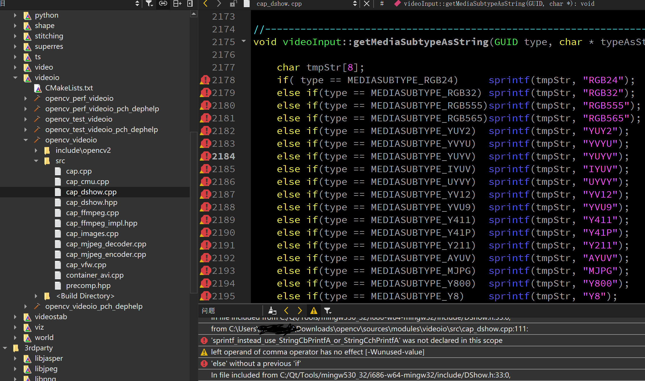Image resolution: width=645 pixels, height=381 pixels.
Task: Clear issues with broom icon
Action: coord(272,311)
